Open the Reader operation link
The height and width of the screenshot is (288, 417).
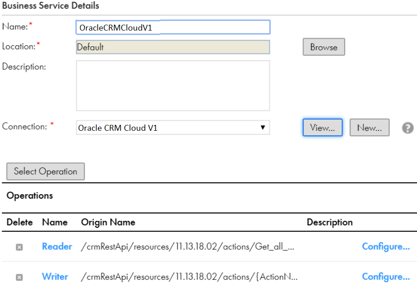coord(57,247)
